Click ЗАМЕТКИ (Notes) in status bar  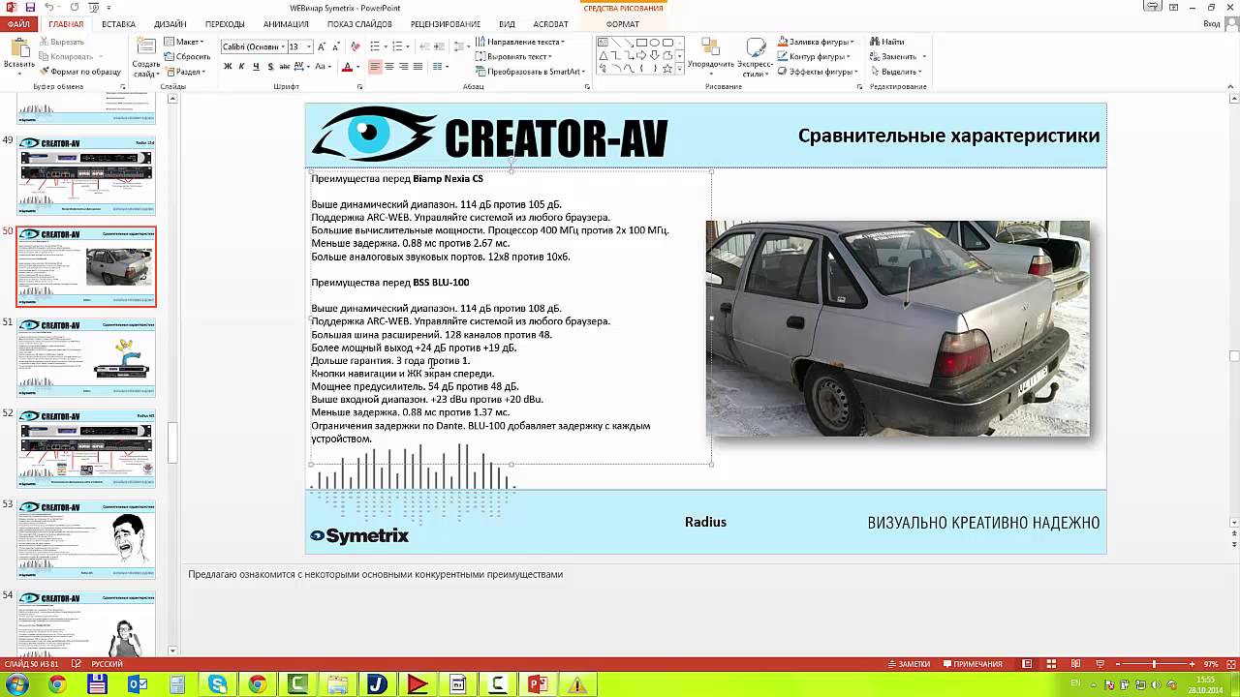coord(909,664)
